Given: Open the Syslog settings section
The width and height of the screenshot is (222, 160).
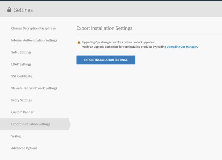Looking at the screenshot, I should click(x=16, y=136).
